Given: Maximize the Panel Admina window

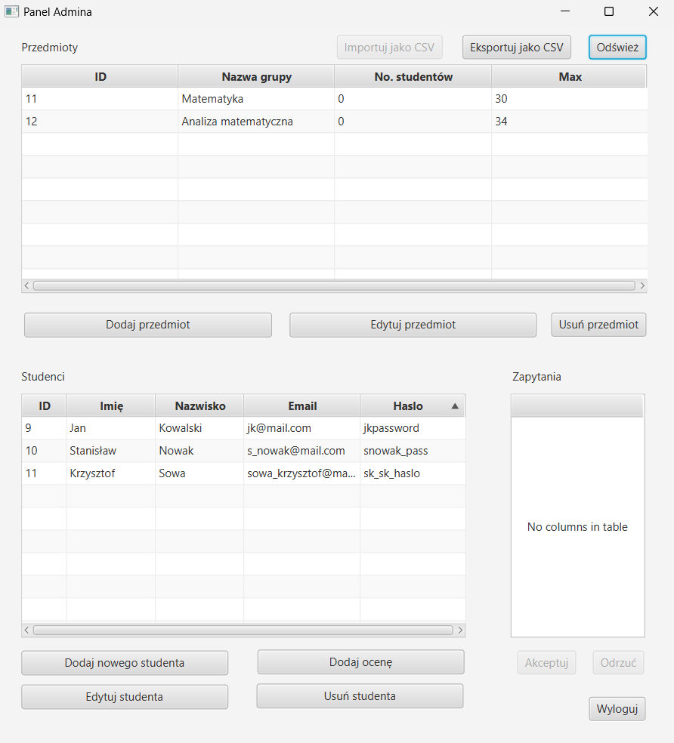Looking at the screenshot, I should pyautogui.click(x=609, y=11).
